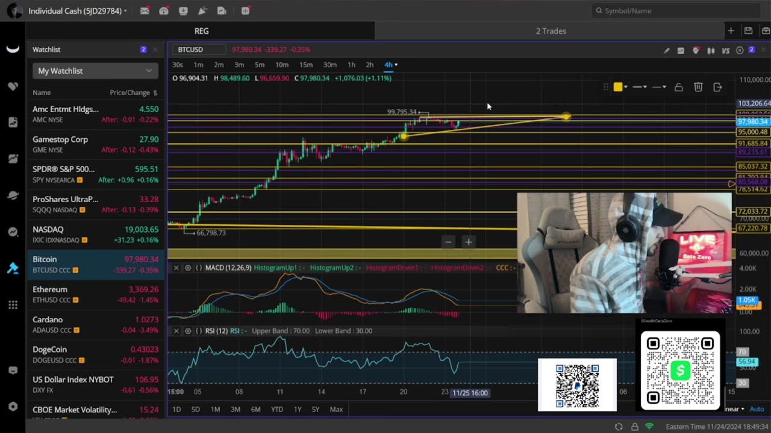Open the planet explore icon in sidebar

(x=13, y=195)
